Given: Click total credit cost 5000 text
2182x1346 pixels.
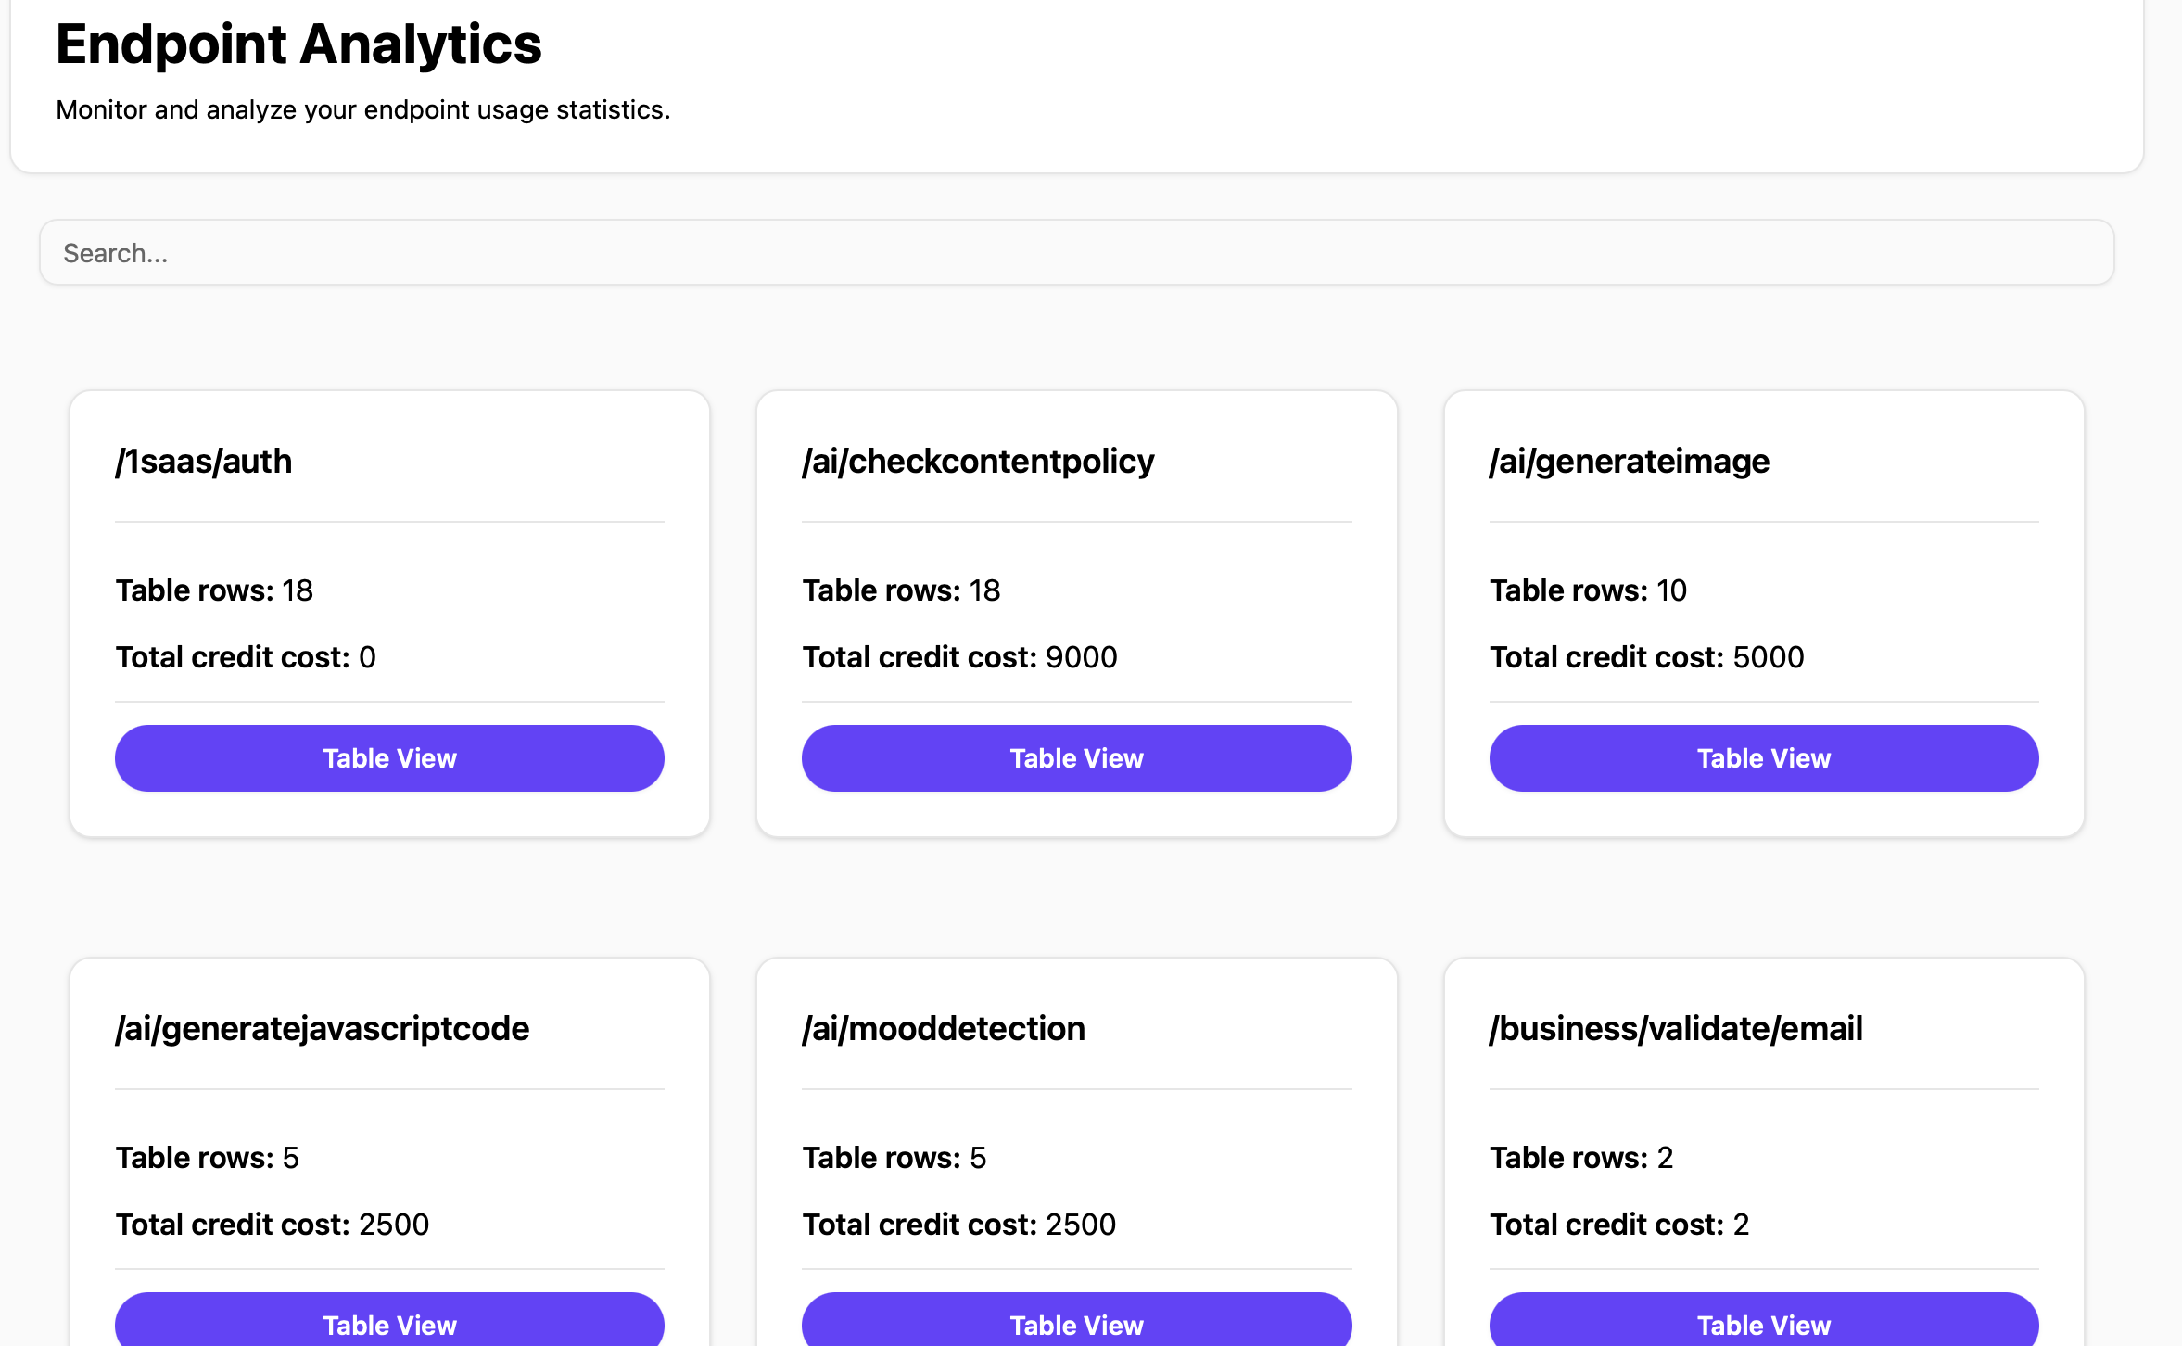Looking at the screenshot, I should (1646, 657).
